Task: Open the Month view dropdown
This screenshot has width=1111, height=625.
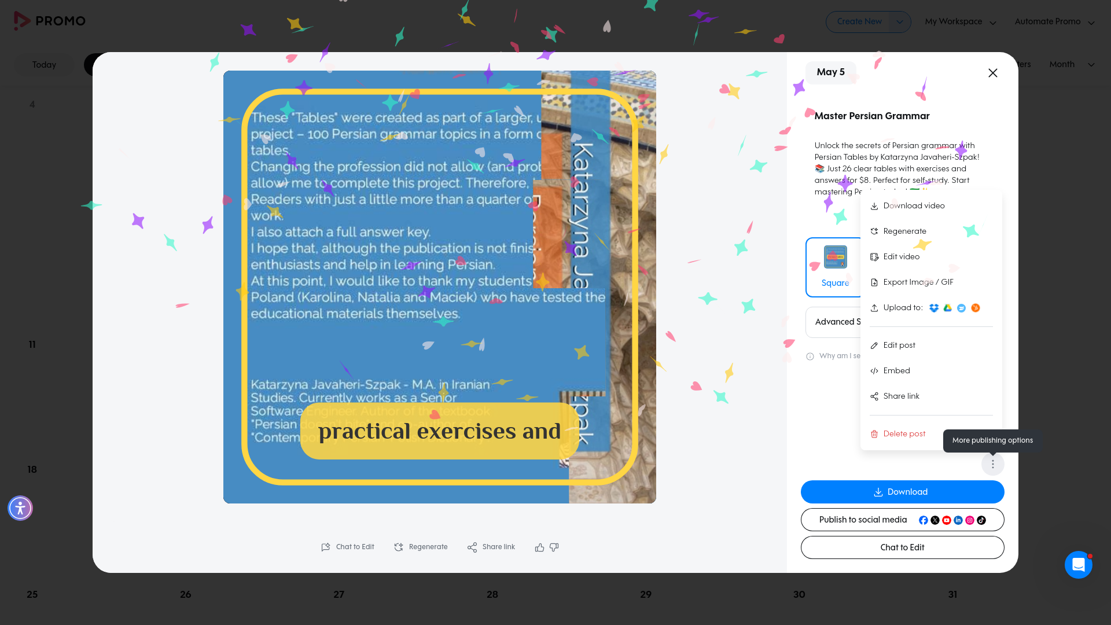Action: [1072, 65]
